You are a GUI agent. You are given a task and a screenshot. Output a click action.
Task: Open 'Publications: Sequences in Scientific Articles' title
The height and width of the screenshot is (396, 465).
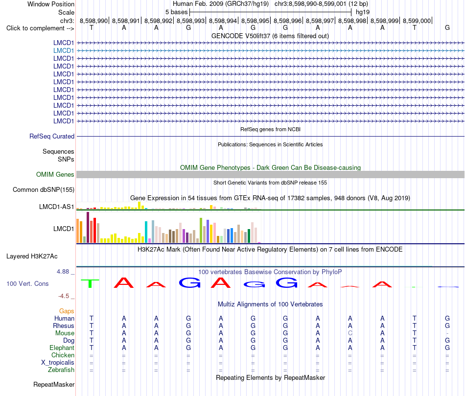coord(270,144)
